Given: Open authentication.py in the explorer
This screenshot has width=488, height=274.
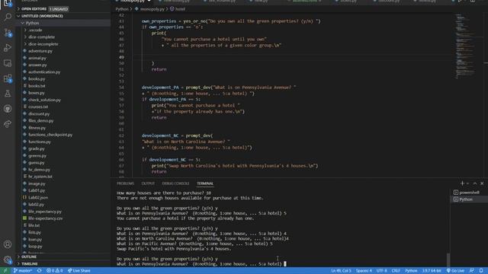Looking at the screenshot, I should tap(63, 72).
